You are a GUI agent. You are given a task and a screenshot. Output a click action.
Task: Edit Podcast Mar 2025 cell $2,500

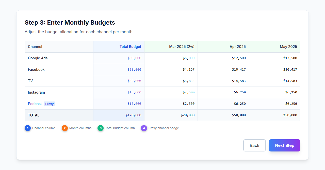pyautogui.click(x=171, y=104)
